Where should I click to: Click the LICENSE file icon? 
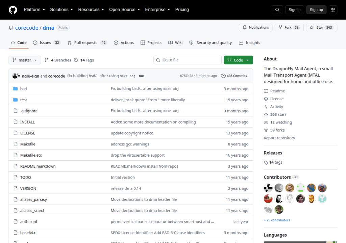click(16, 133)
